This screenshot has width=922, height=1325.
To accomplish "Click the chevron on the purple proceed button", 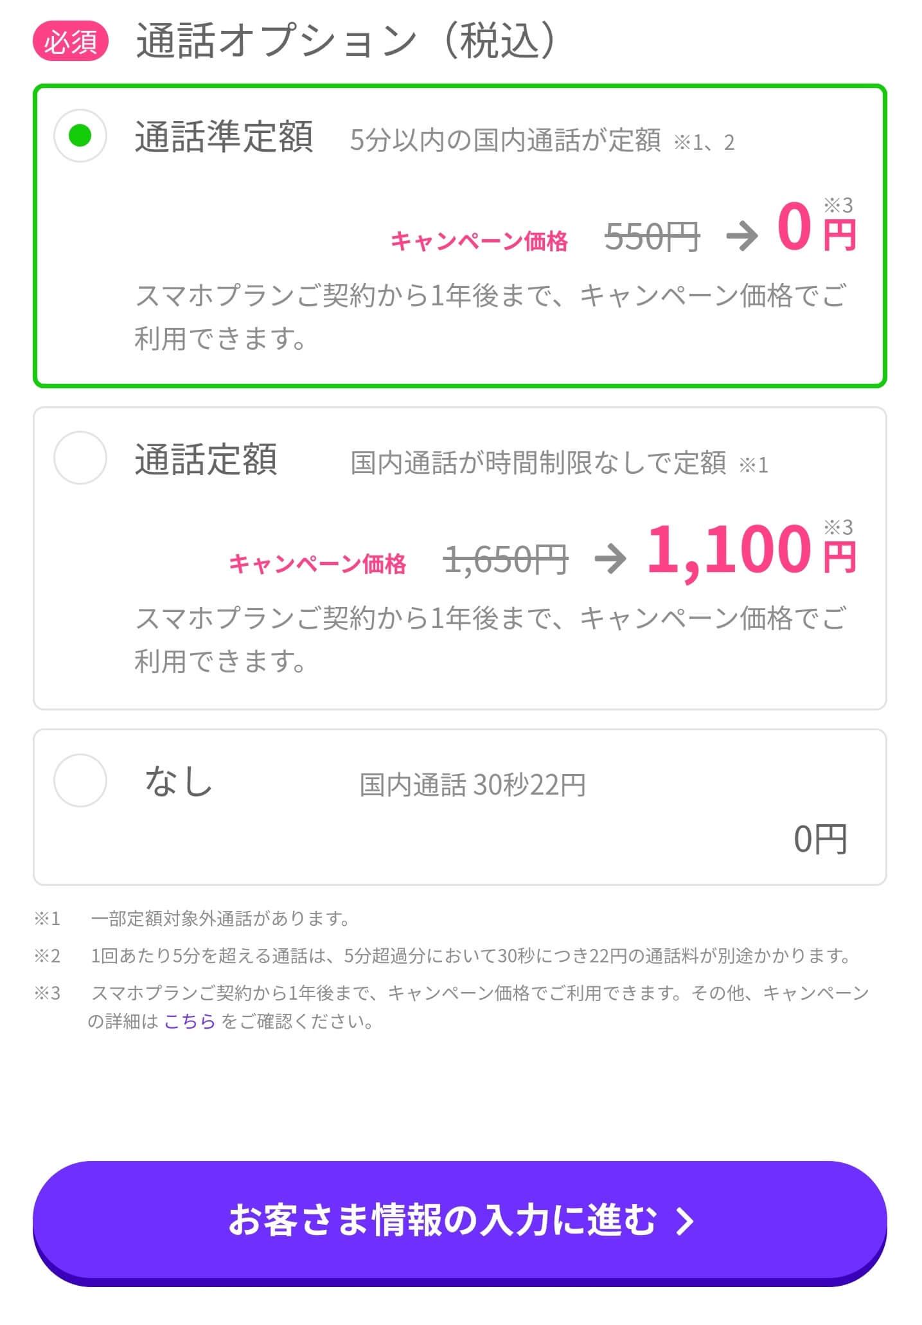I will (685, 1221).
